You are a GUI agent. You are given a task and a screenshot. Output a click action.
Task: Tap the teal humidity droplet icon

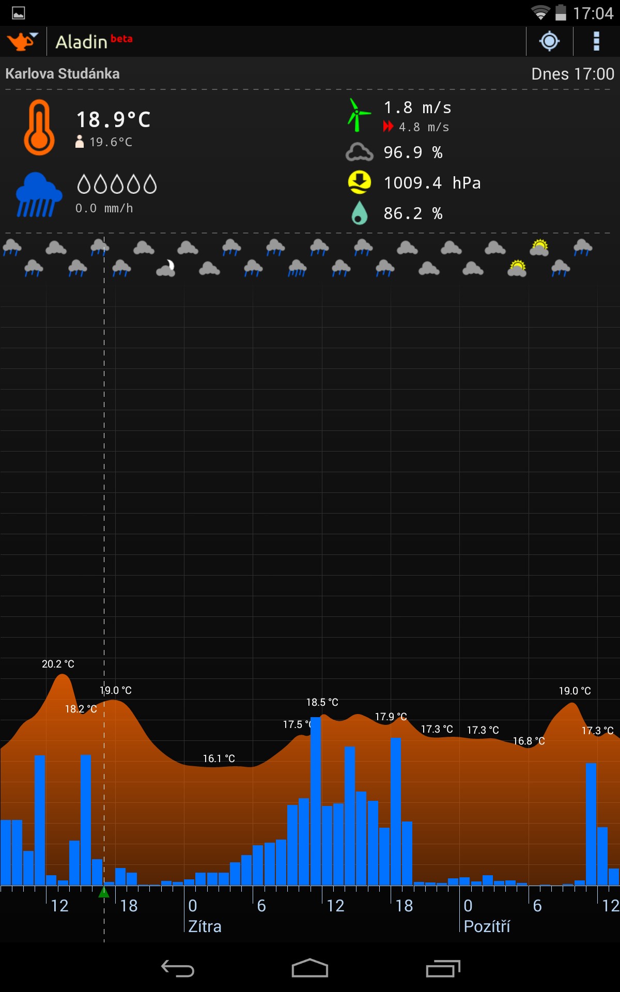[x=359, y=213]
